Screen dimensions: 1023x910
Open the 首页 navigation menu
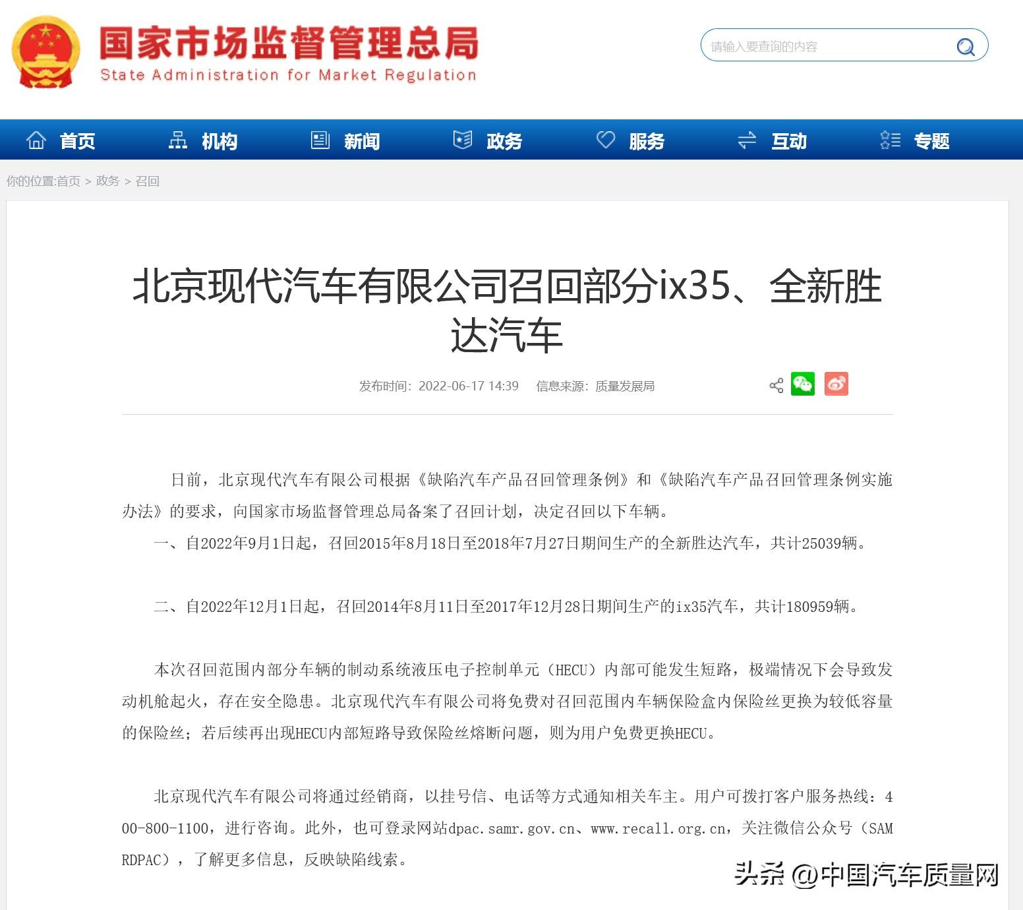tap(77, 141)
